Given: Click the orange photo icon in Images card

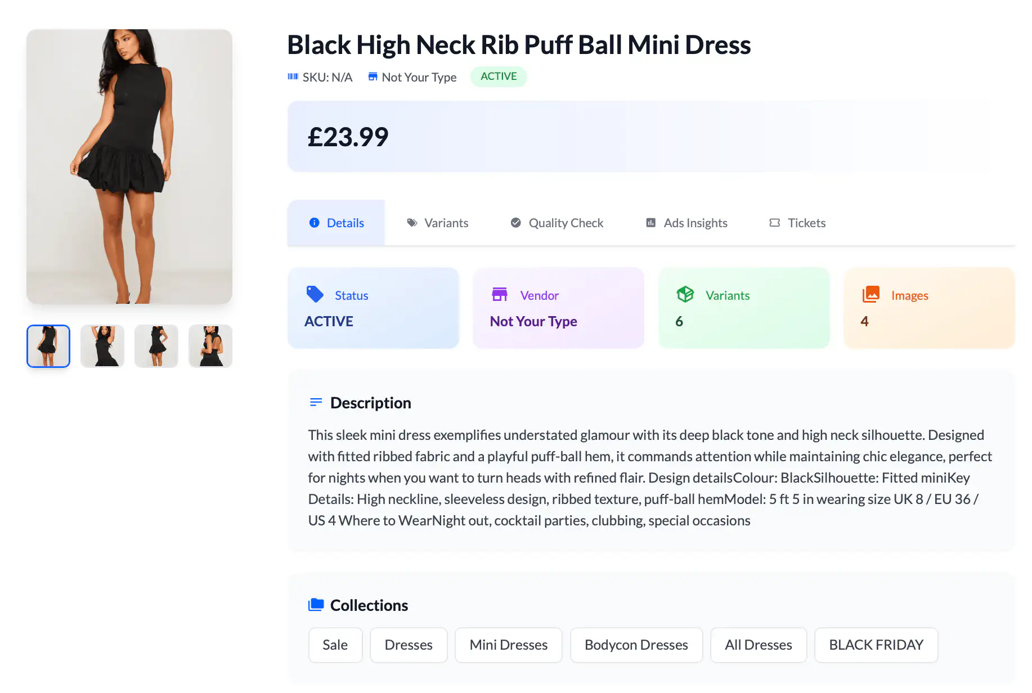Looking at the screenshot, I should pos(871,294).
